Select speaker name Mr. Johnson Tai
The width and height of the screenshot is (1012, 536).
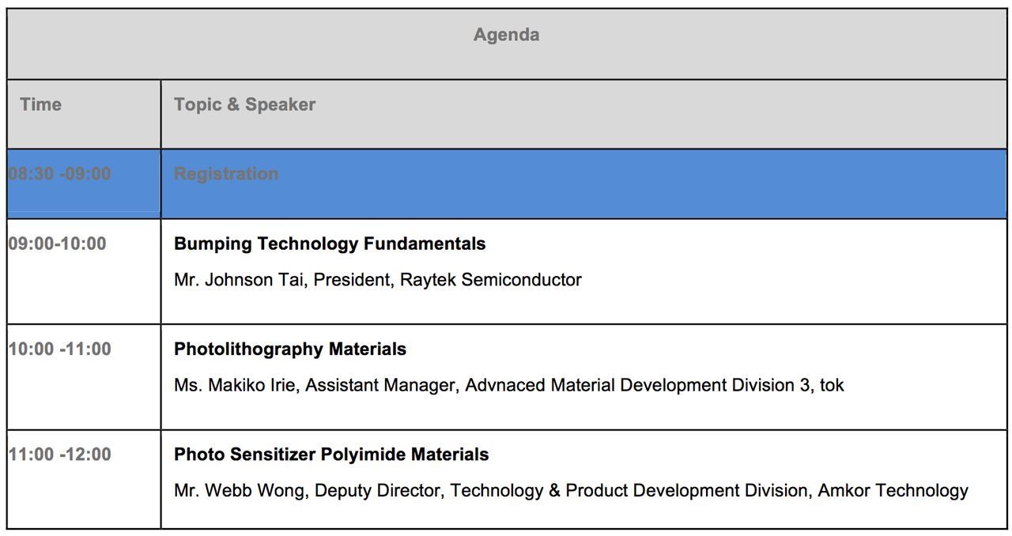pos(239,280)
